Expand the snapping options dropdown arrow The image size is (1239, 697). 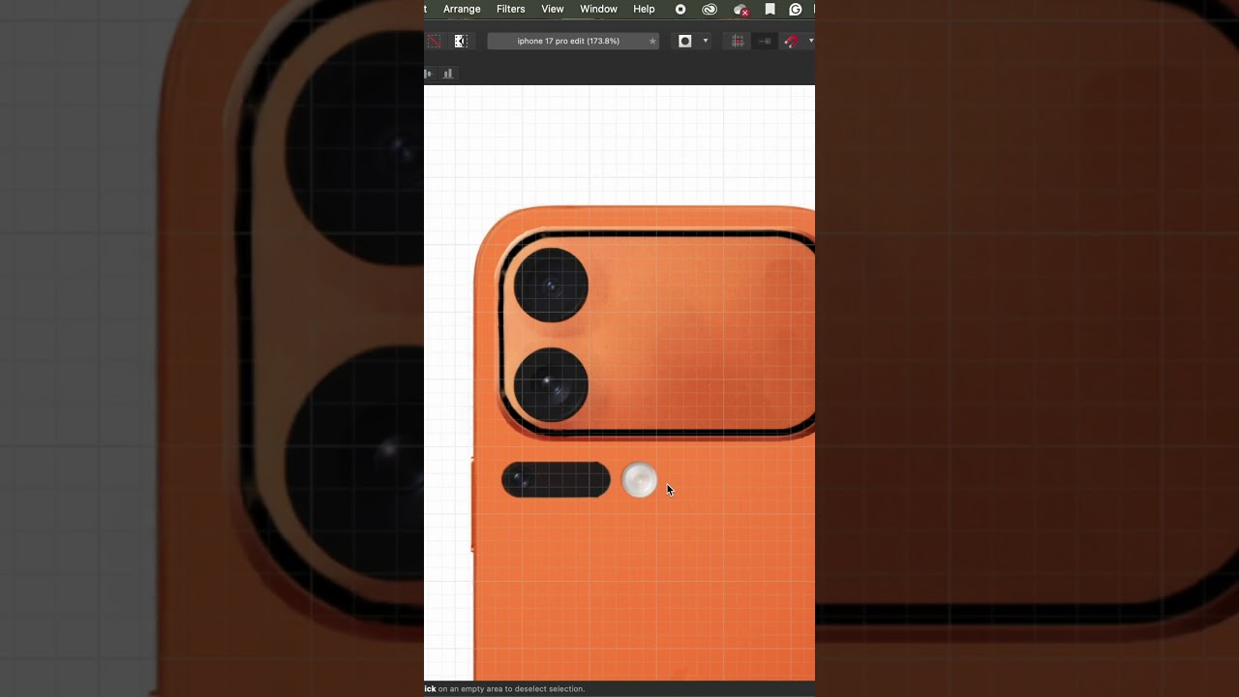click(x=810, y=41)
